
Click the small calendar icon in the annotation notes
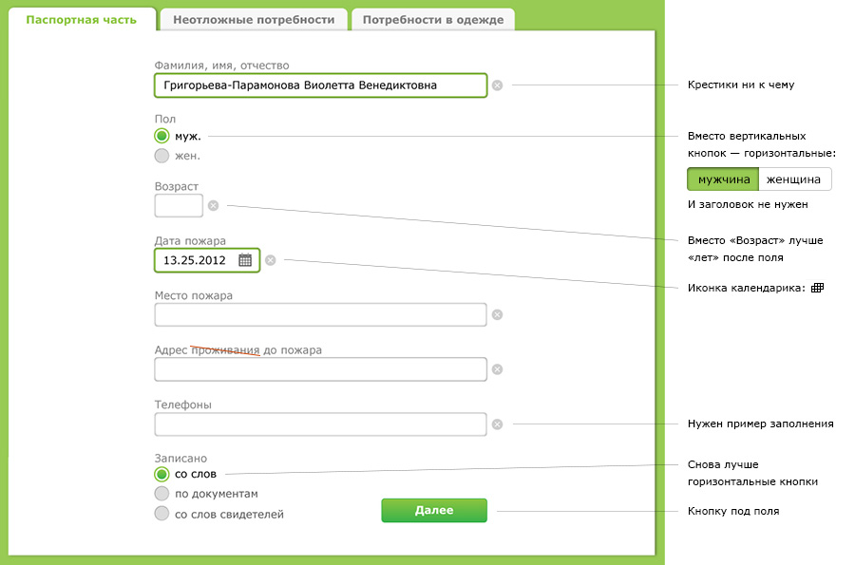817,288
